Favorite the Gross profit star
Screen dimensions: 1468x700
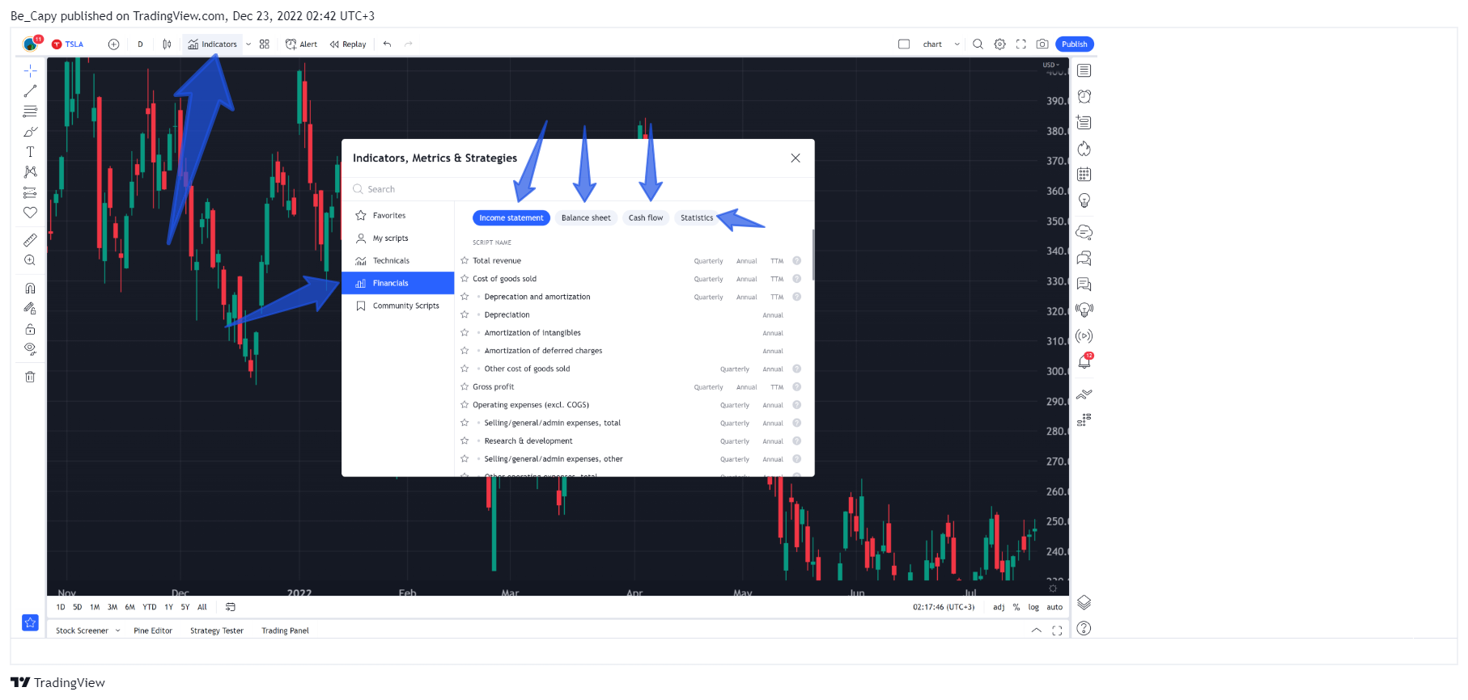(465, 387)
